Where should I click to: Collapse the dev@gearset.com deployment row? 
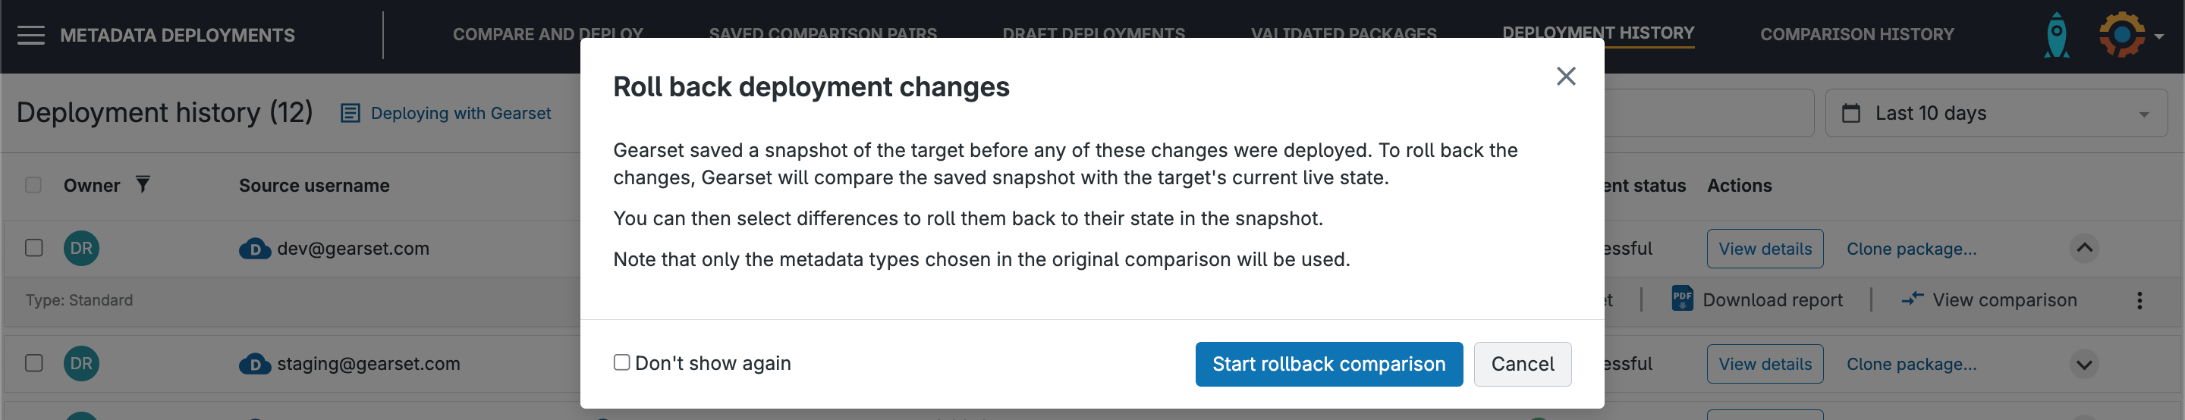click(2084, 248)
